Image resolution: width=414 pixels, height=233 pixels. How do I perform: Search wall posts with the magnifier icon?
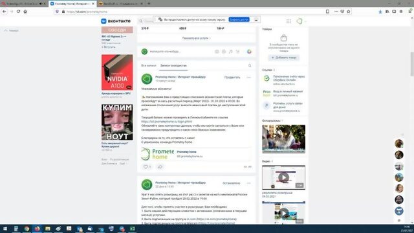click(x=250, y=65)
